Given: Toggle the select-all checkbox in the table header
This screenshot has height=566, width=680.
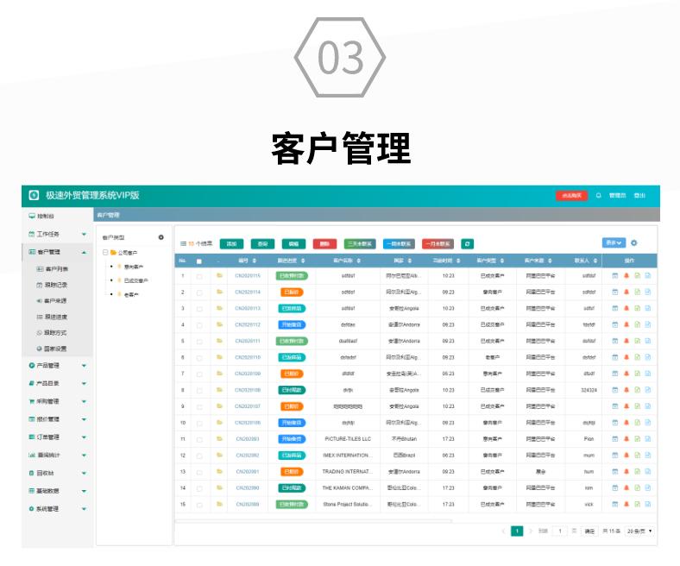Looking at the screenshot, I should (x=199, y=261).
